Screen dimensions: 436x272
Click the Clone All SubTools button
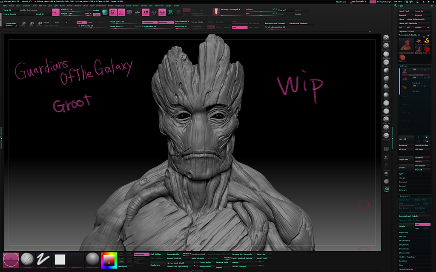tap(415, 23)
